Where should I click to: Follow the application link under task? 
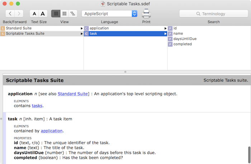(52, 131)
